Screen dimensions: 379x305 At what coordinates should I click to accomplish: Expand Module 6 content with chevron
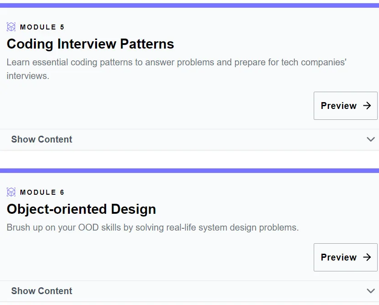(370, 291)
